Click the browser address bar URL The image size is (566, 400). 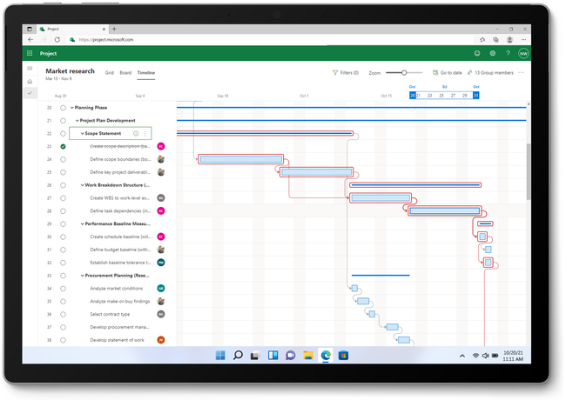click(106, 40)
